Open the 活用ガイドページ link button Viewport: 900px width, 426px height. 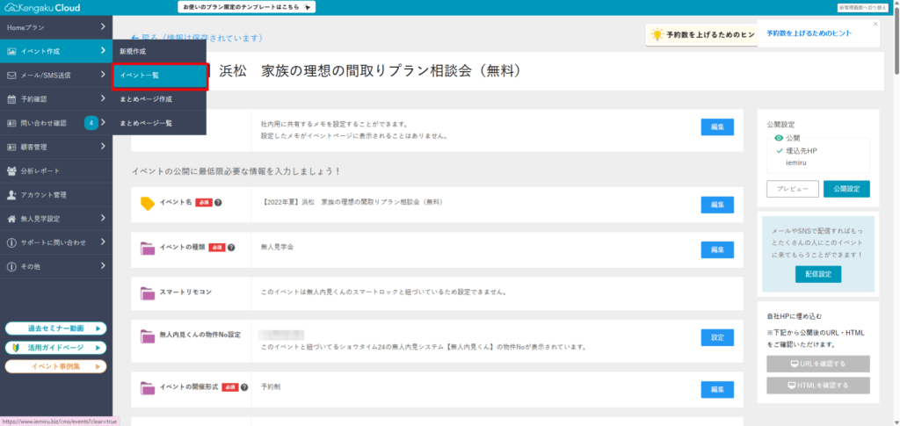55,348
